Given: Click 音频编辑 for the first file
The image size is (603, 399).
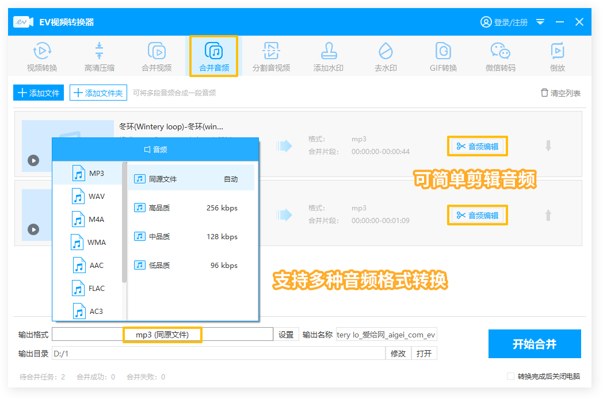Looking at the screenshot, I should (x=477, y=147).
